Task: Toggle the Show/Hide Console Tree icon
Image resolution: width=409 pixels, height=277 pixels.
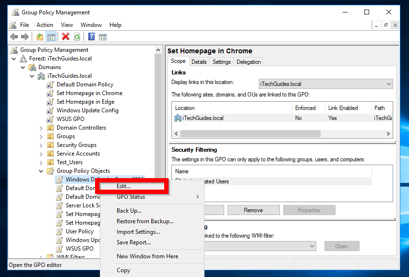Action: 51,37
